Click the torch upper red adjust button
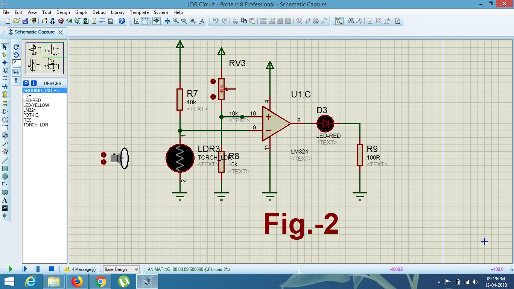 click(104, 155)
